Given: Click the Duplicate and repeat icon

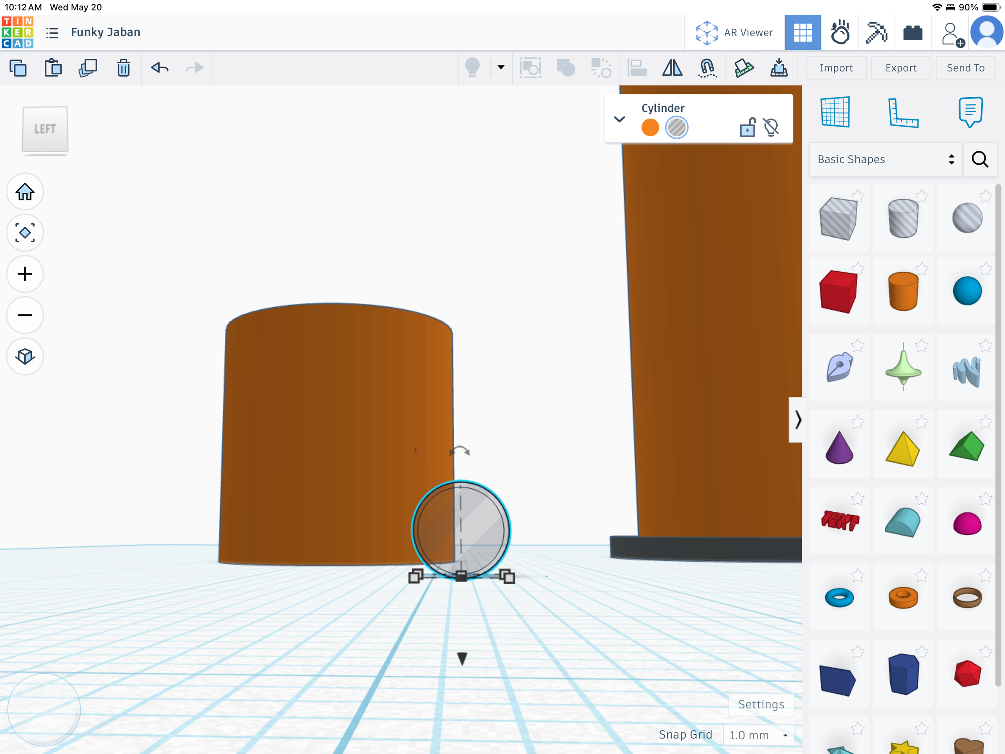Looking at the screenshot, I should (88, 68).
